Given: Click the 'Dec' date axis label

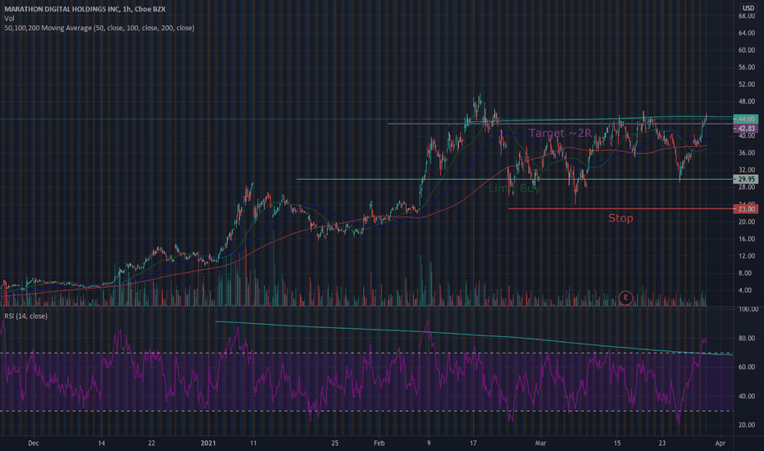Looking at the screenshot, I should click(x=33, y=443).
